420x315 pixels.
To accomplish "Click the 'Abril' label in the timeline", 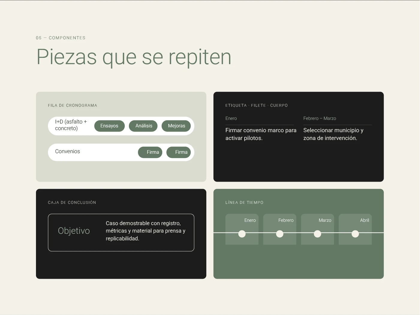I will pyautogui.click(x=365, y=220).
